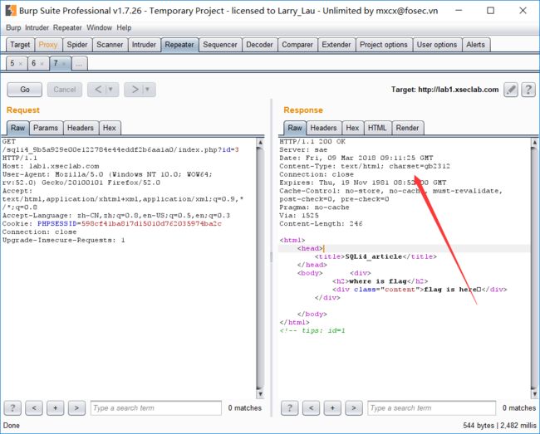Go forward to next request in history

click(x=135, y=90)
